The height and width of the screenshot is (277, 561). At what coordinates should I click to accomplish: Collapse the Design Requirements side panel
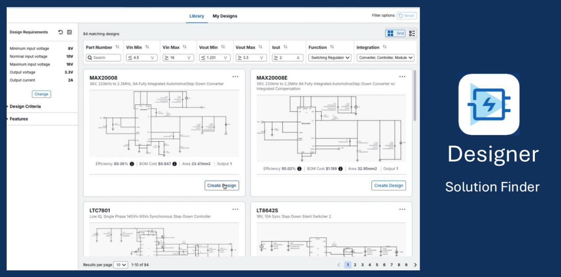(70, 32)
